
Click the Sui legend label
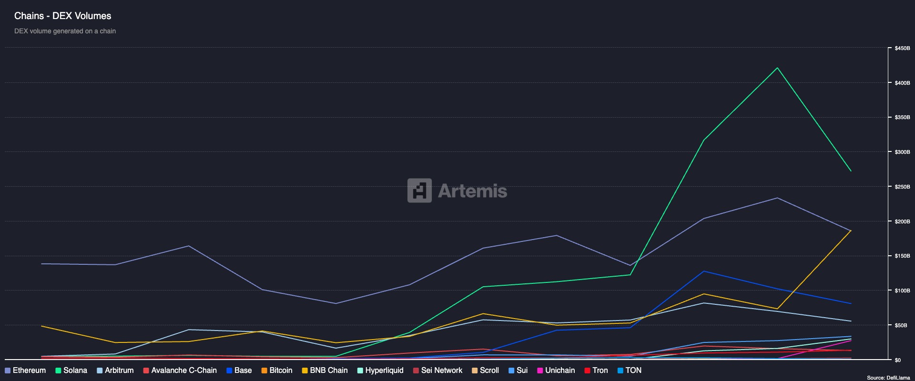(x=522, y=371)
